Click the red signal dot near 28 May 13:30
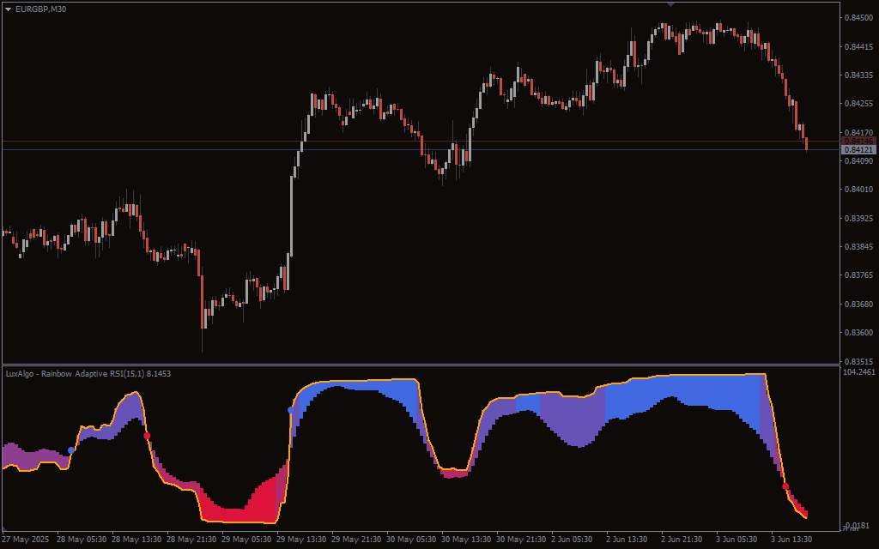The width and height of the screenshot is (879, 549). 147,436
